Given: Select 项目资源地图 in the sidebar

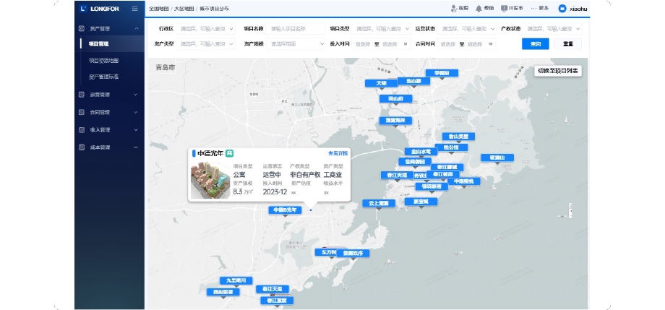Looking at the screenshot, I should tap(103, 61).
